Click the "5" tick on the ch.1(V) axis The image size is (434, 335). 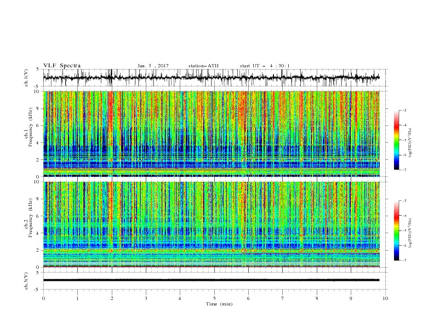point(38,70)
